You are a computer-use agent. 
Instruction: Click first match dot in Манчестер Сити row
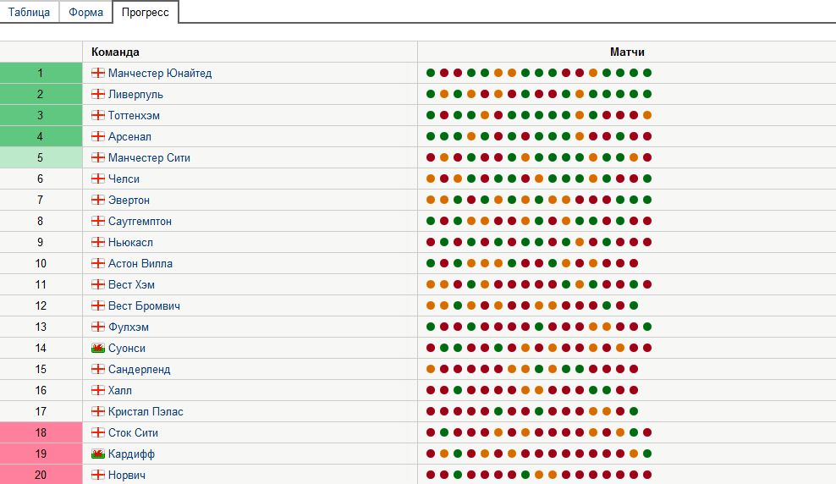coord(431,157)
